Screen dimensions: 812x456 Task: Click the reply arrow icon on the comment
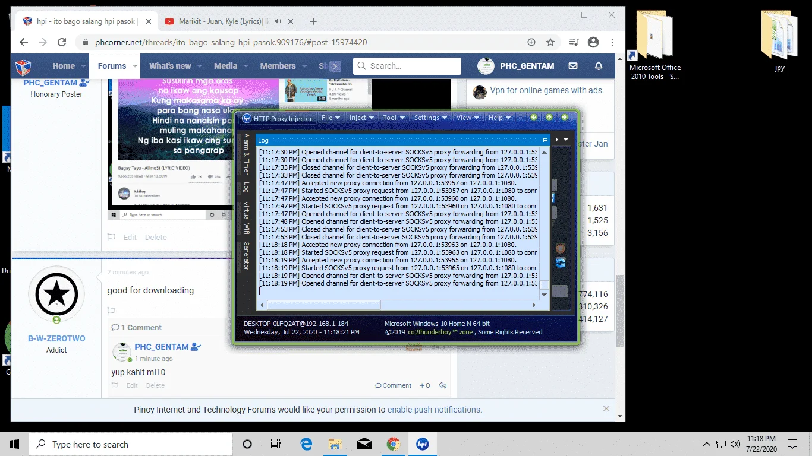[x=442, y=385]
